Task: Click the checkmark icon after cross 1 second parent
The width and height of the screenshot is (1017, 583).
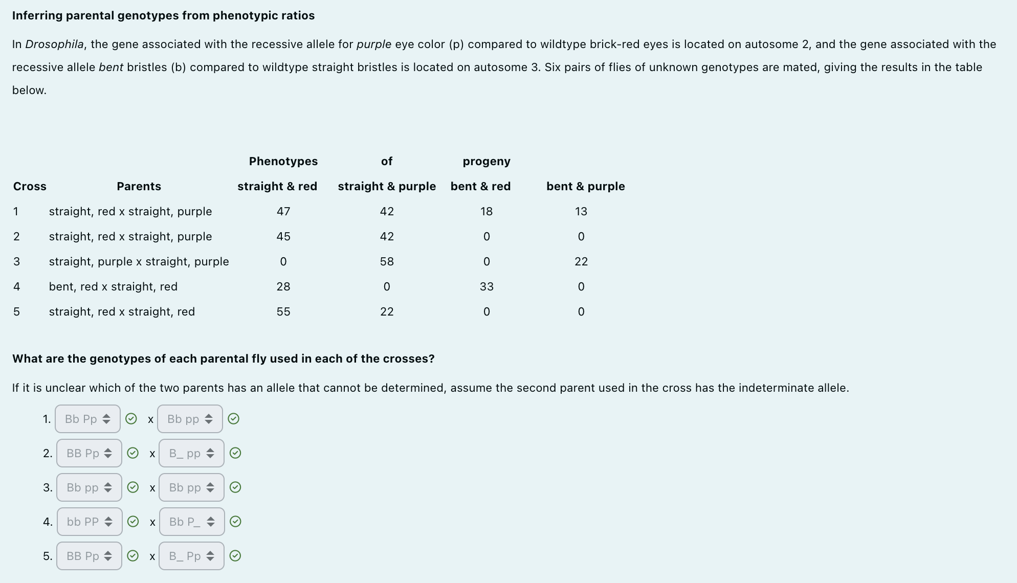Action: pos(233,419)
